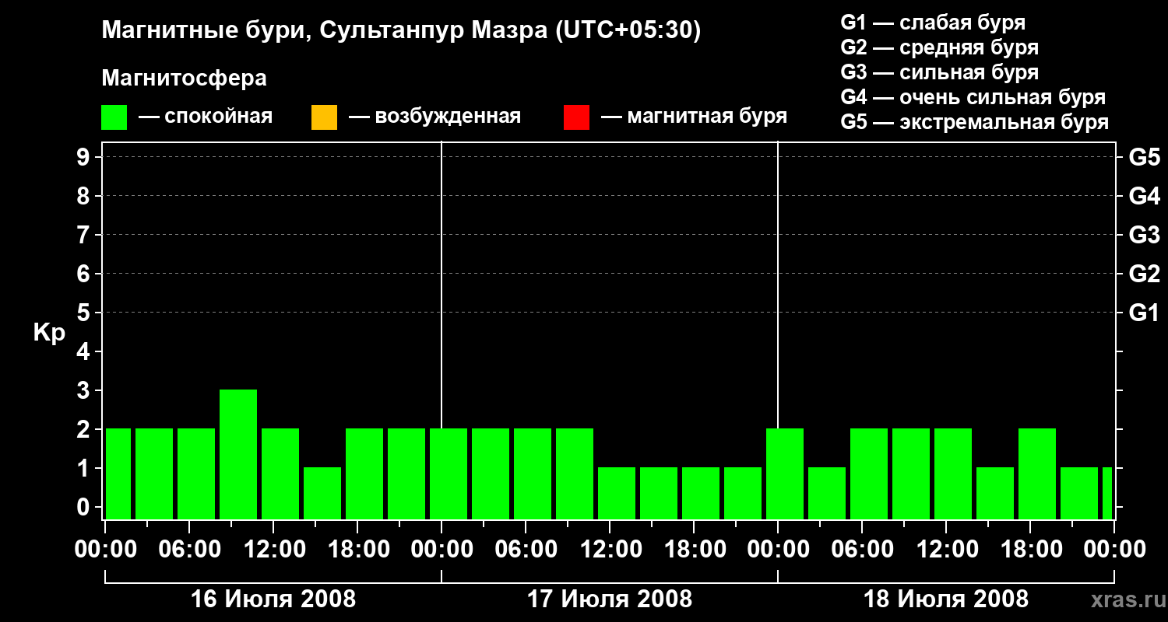Image resolution: width=1168 pixels, height=622 pixels.
Task: Click the '18:00' time label above 17 Июля
Action: tap(694, 550)
